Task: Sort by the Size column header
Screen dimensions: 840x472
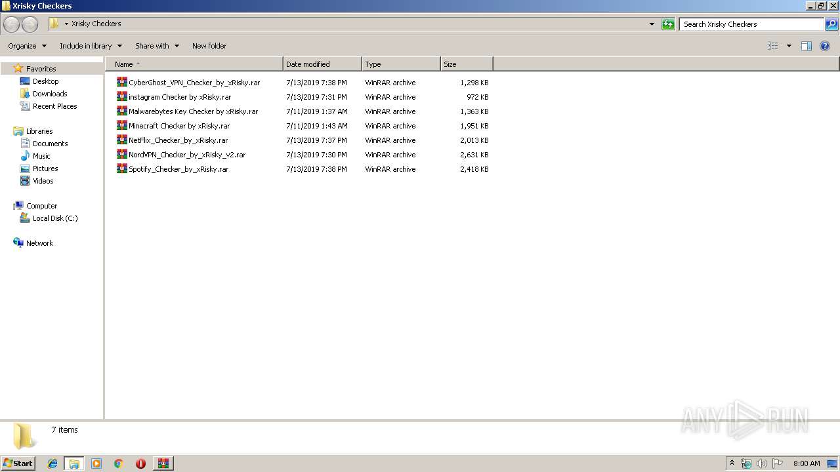Action: point(467,64)
